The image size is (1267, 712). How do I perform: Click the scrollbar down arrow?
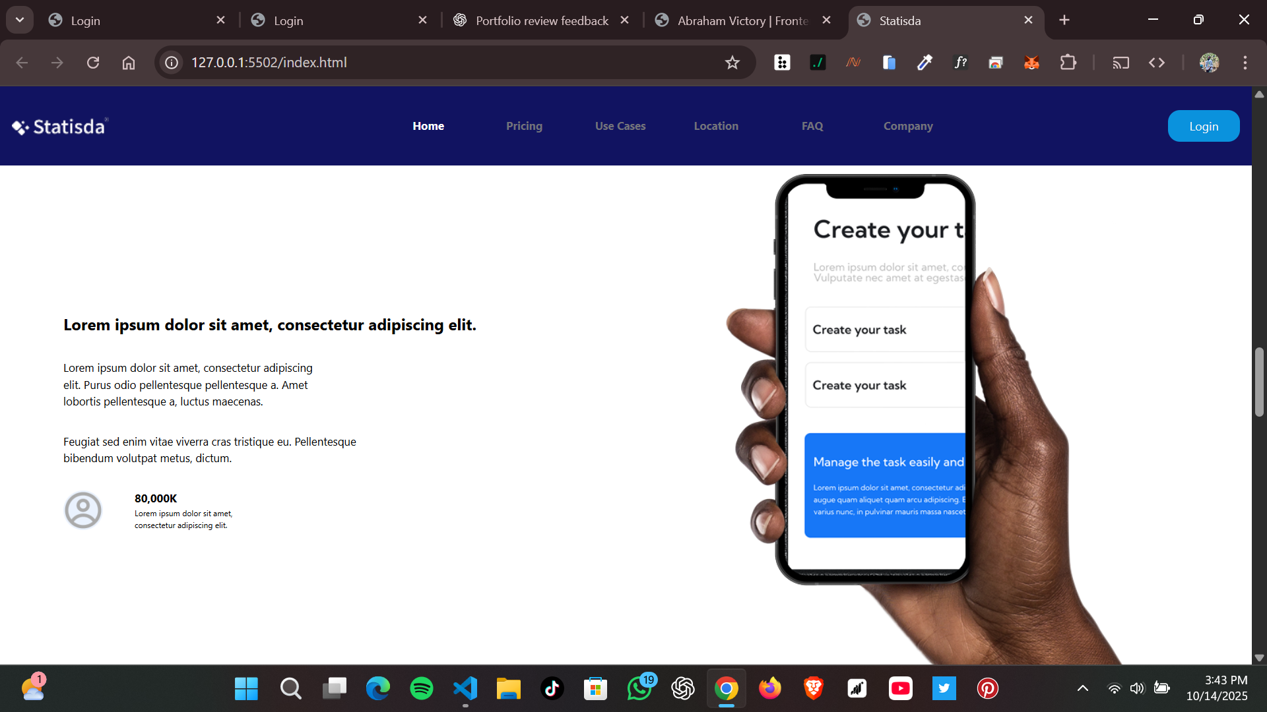[x=1259, y=658]
